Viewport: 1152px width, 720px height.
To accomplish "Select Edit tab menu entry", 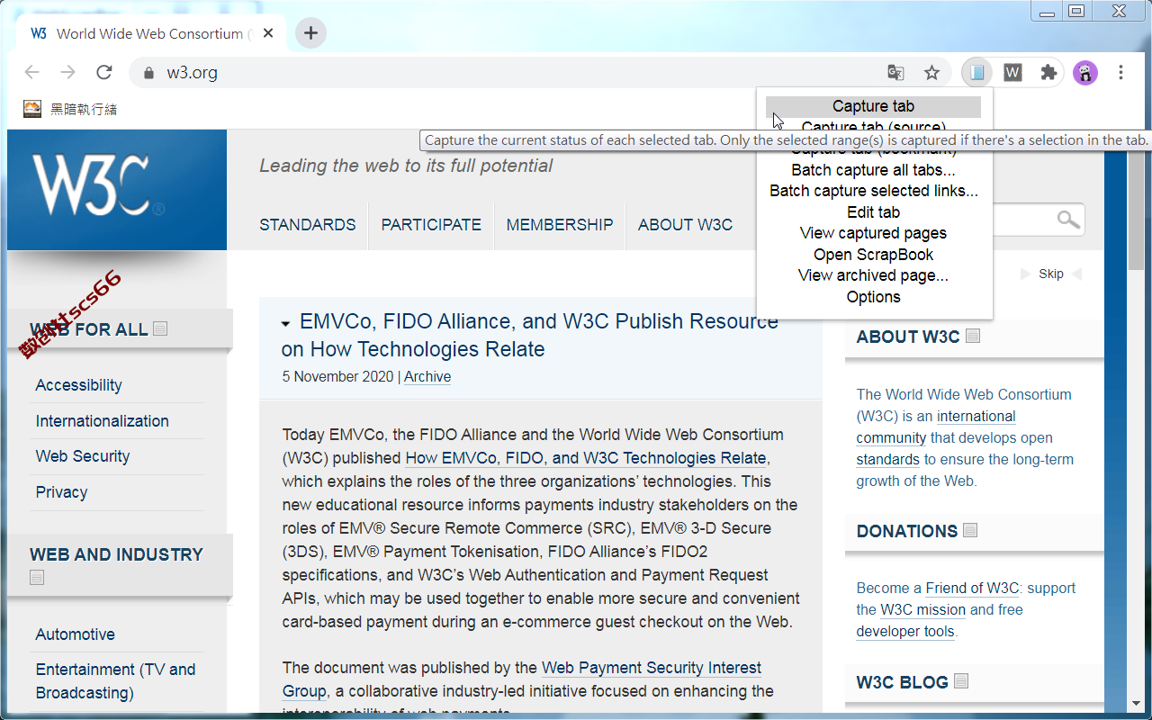I will pos(873,212).
